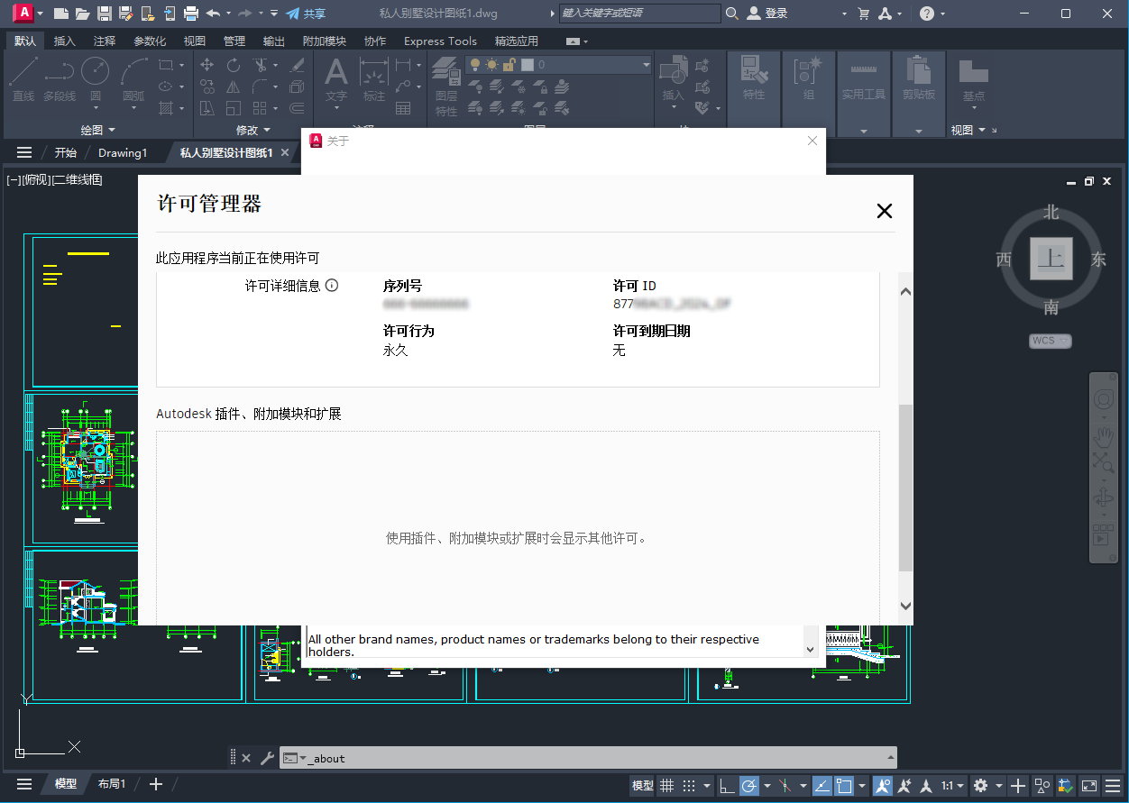Viewport: 1129px width, 803px height.
Task: Switch to the Drawing1 file tab
Action: click(x=123, y=152)
